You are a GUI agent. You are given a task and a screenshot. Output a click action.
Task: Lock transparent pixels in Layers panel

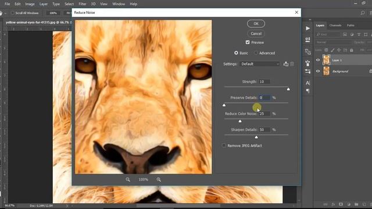pos(327,50)
